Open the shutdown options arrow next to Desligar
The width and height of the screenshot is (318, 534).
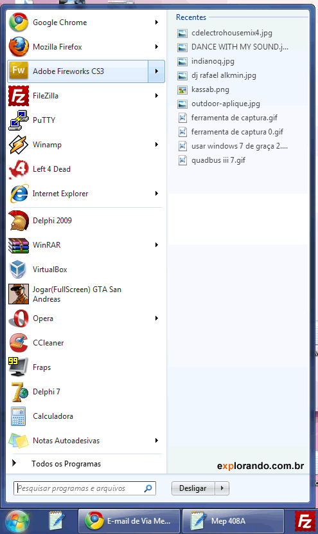click(x=222, y=488)
